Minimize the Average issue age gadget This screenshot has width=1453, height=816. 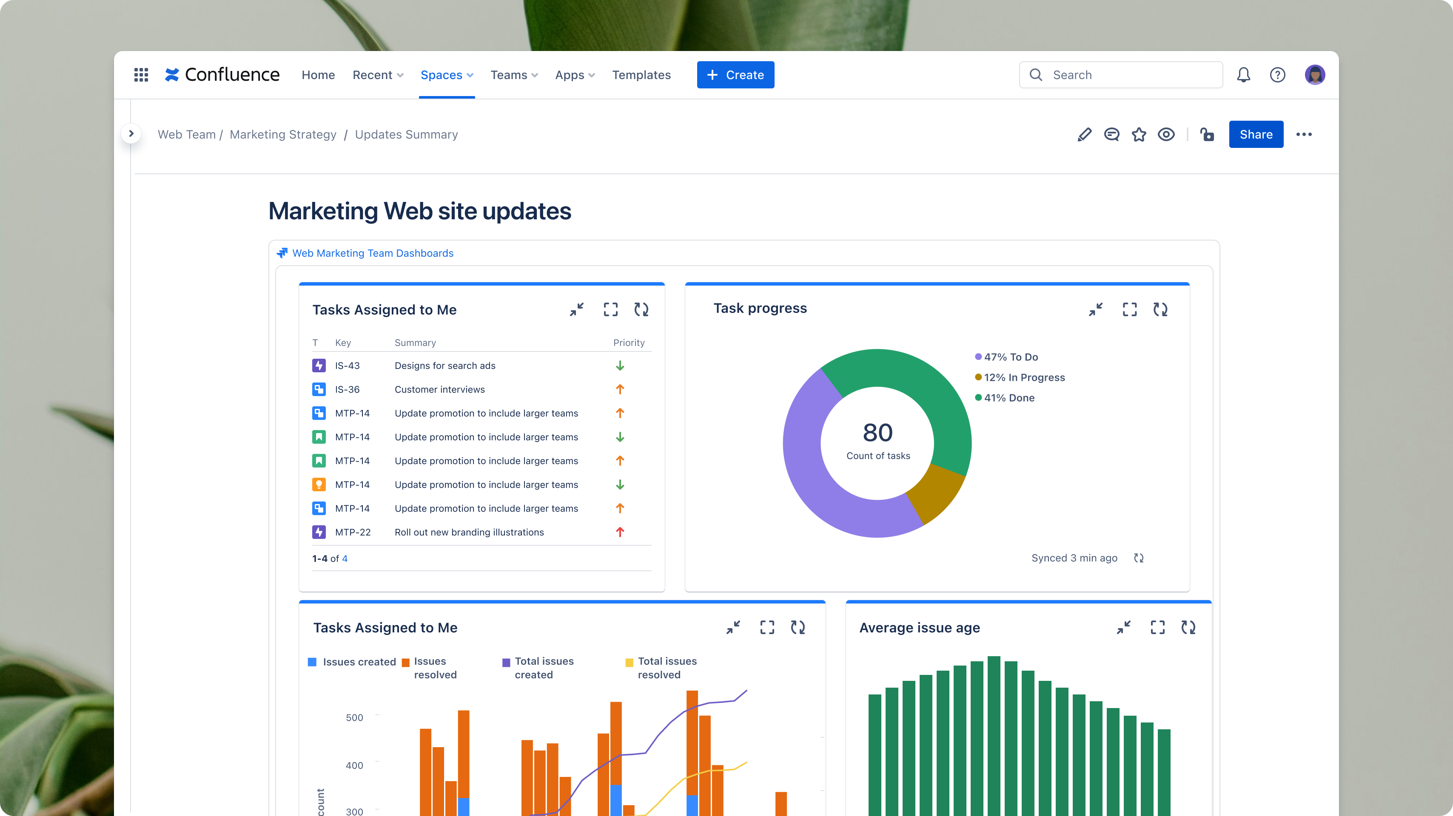pyautogui.click(x=1123, y=627)
